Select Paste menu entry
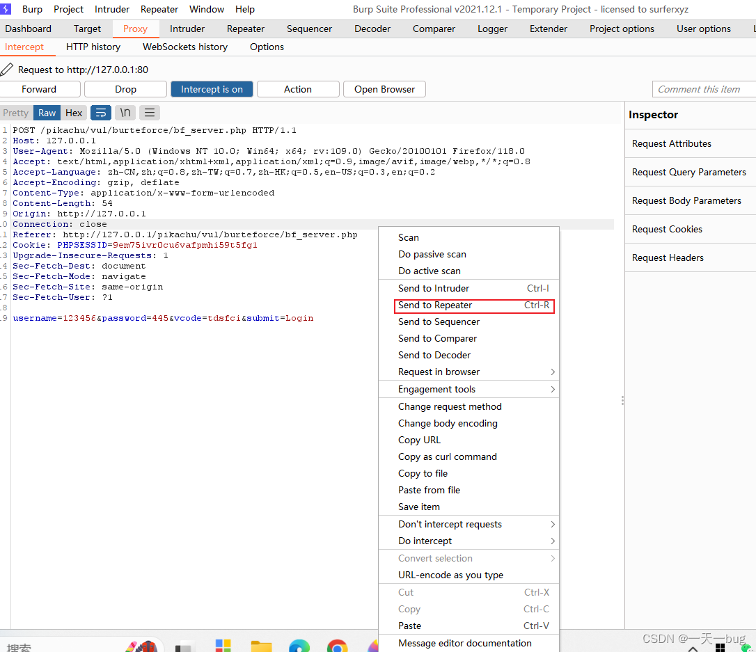Screen dimensions: 756x652 point(468,626)
